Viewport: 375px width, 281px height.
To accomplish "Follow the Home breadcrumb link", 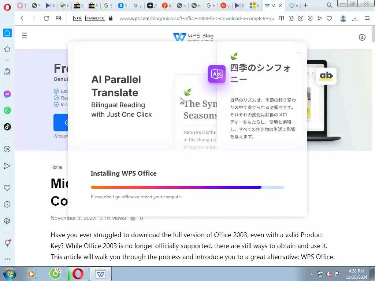I will [x=56, y=167].
